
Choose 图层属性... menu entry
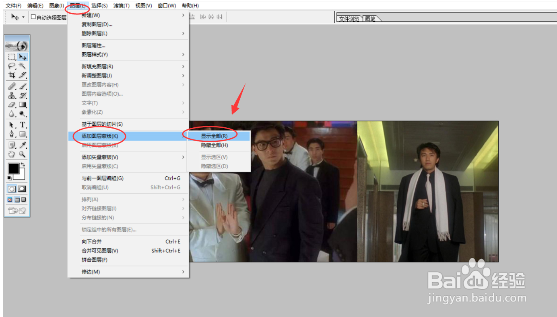[x=128, y=46]
